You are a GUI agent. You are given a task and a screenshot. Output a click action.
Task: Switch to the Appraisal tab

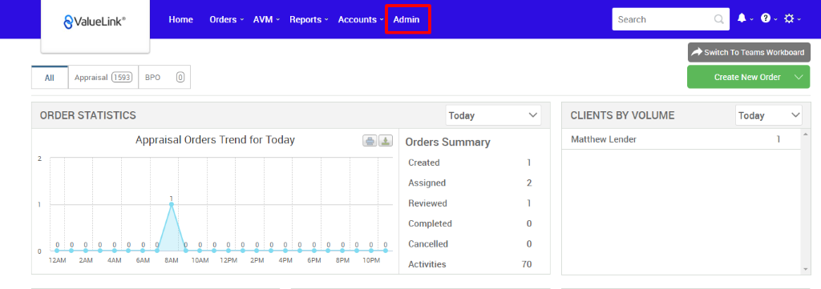click(x=103, y=78)
